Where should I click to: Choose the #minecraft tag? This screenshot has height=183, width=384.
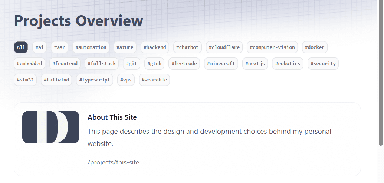pos(221,63)
